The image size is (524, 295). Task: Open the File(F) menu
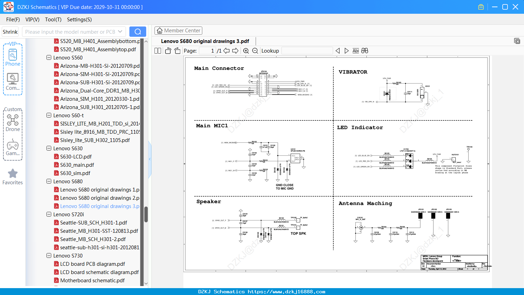point(13,20)
